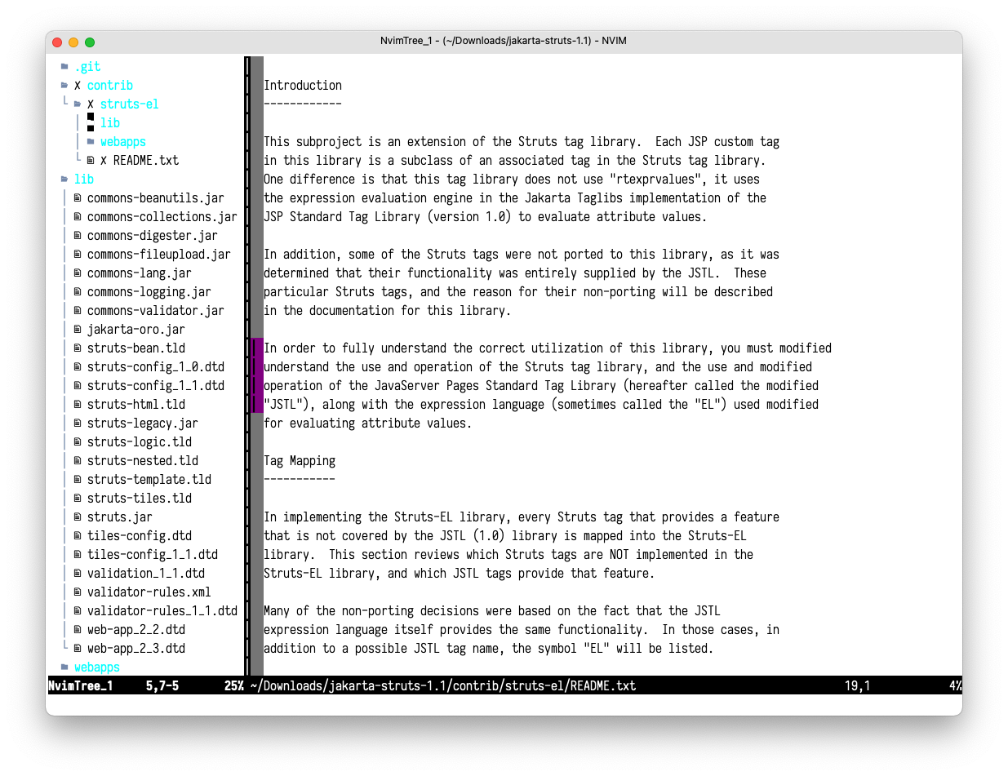Expand the webapps folder inside struts-el
This screenshot has width=1008, height=776.
pyautogui.click(x=122, y=142)
